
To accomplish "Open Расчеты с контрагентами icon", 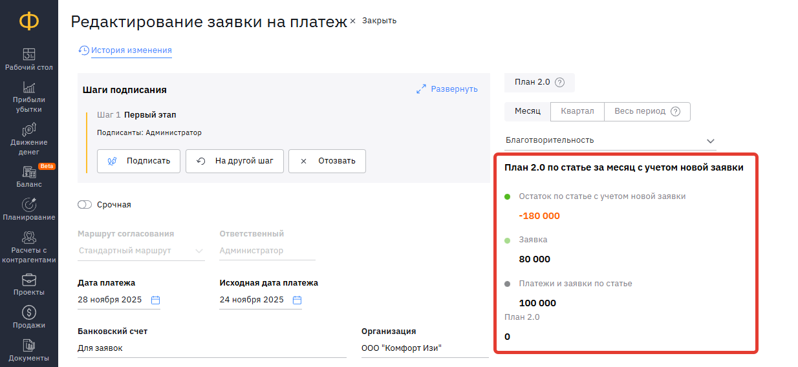I will (x=29, y=238).
